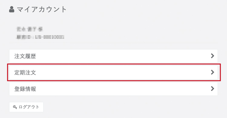Select the 定期注文 label text
Image resolution: width=227 pixels, height=118 pixels.
click(25, 72)
